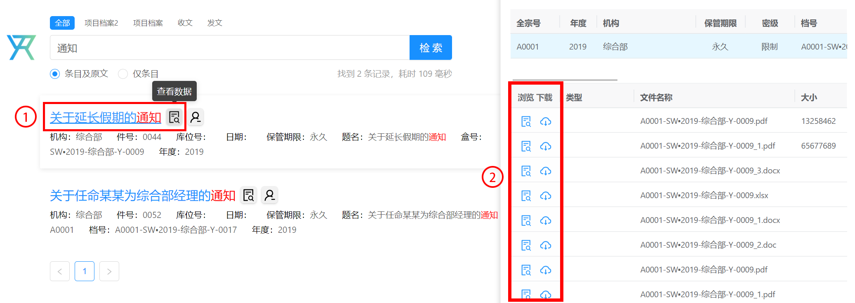Browse file Y-0009_1.pdf sized 65677689
855x303 pixels.
point(526,146)
